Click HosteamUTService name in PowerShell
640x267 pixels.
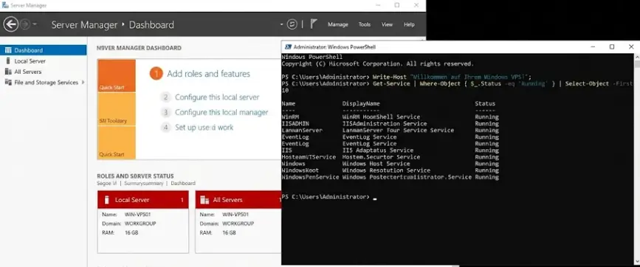(x=309, y=157)
